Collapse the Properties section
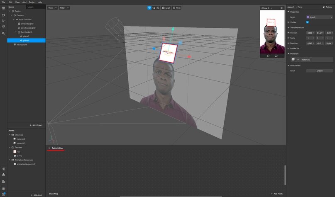Image resolution: width=335 pixels, height=197 pixels. coord(288,12)
